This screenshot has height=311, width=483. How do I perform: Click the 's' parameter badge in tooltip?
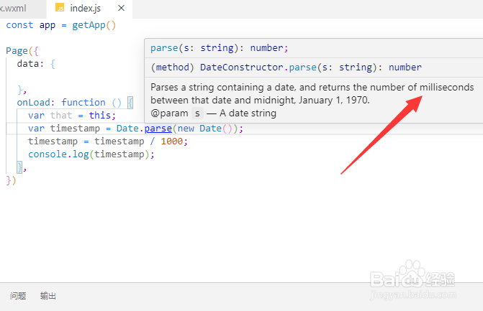coord(197,113)
